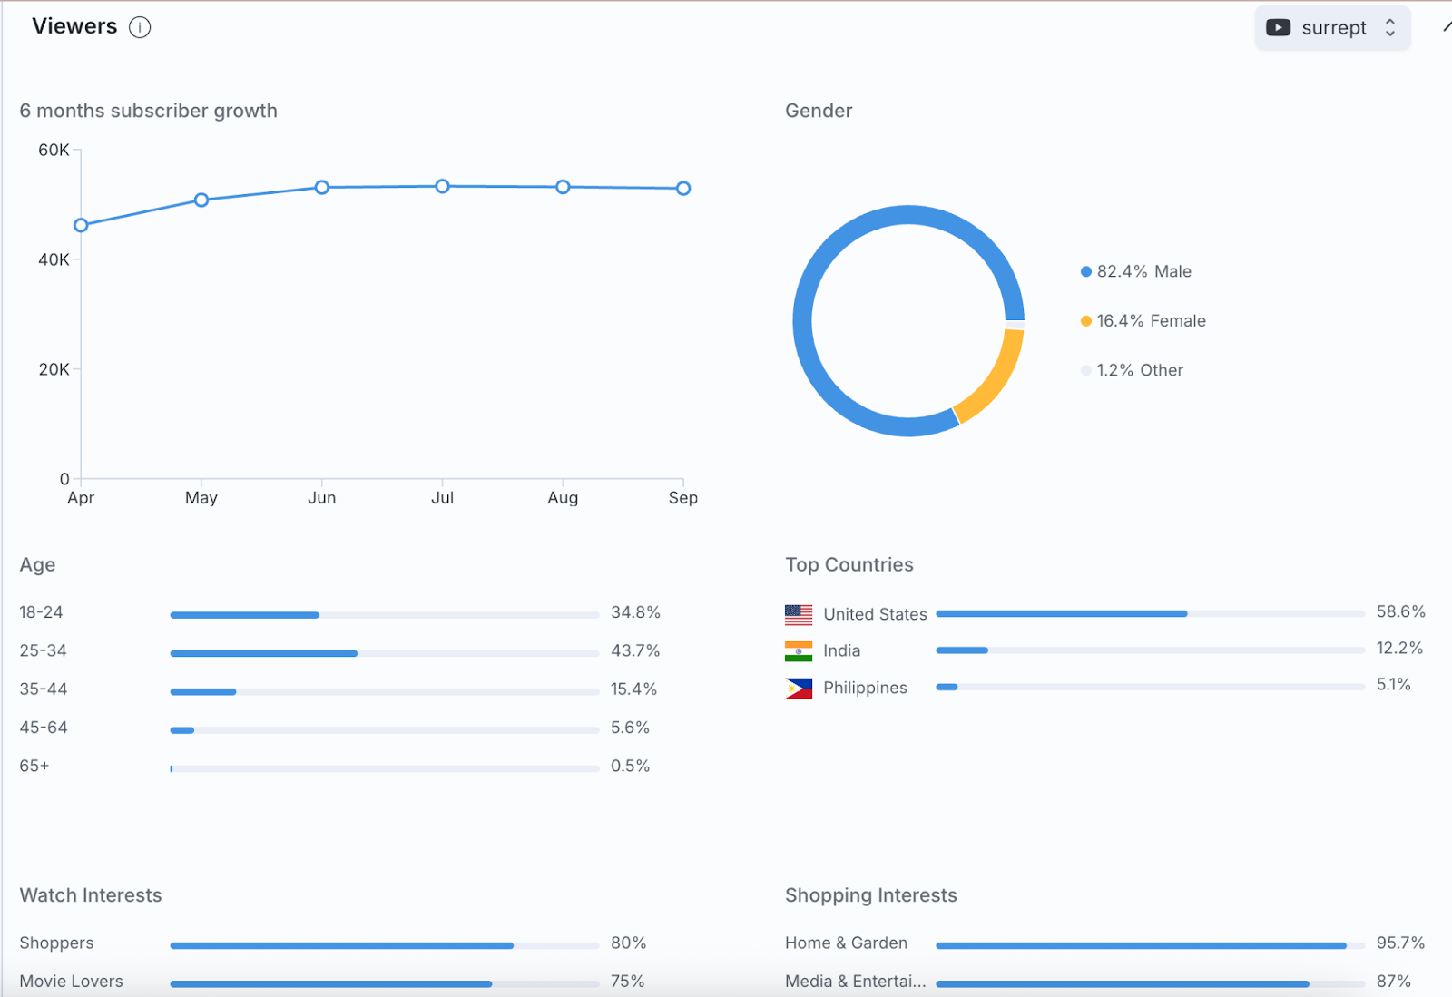Toggle the 1.2% Other legend entry
1452x997 pixels.
[1132, 370]
